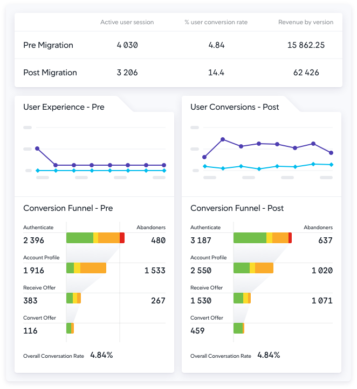Sort by Active user session column header
Viewport: 357px width, 389px height.
click(x=127, y=23)
